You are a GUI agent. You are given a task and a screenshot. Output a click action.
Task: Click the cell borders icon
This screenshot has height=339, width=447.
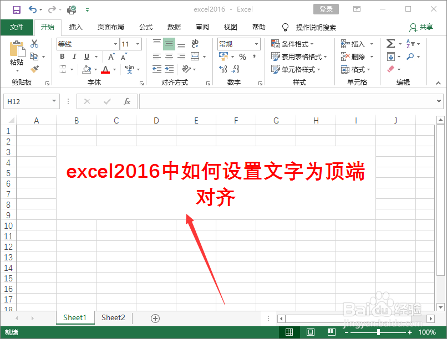coord(63,69)
